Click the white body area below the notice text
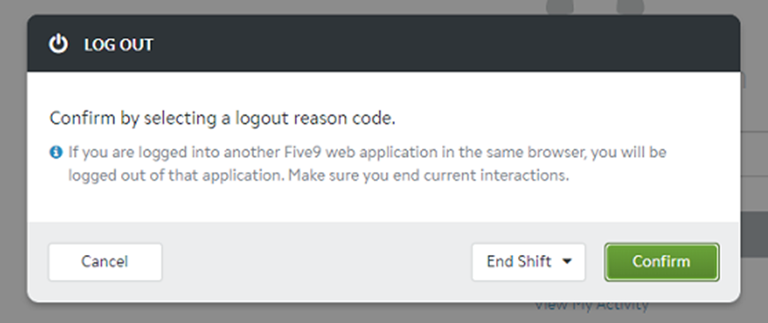The image size is (768, 323). 383,203
